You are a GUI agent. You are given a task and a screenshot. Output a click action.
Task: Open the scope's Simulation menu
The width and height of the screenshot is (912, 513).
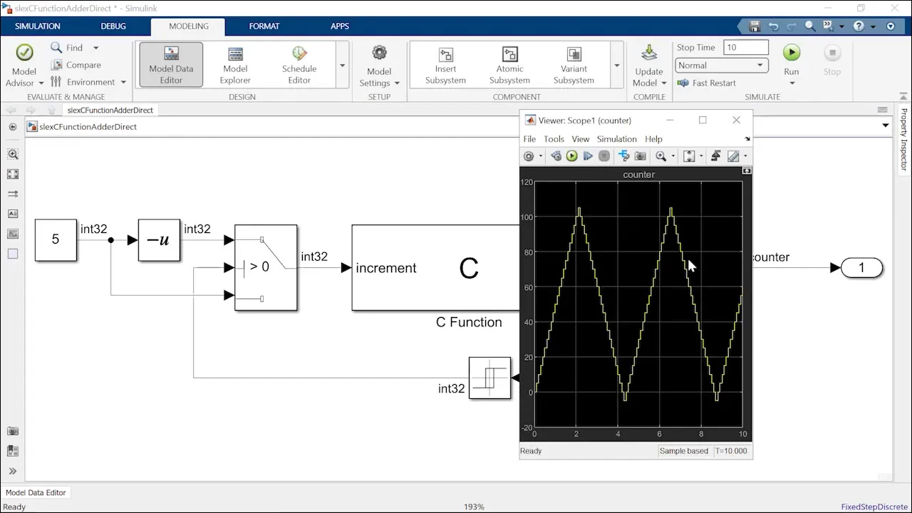pyautogui.click(x=616, y=139)
